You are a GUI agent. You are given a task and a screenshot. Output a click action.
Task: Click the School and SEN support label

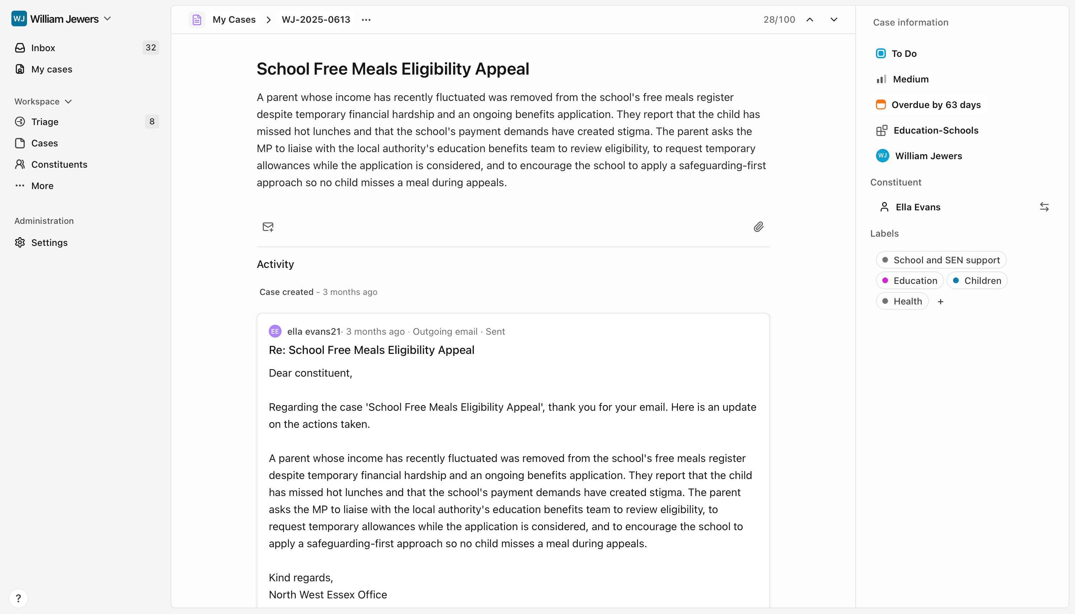[940, 260]
